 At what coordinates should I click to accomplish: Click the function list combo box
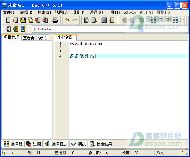[x=166, y=29]
